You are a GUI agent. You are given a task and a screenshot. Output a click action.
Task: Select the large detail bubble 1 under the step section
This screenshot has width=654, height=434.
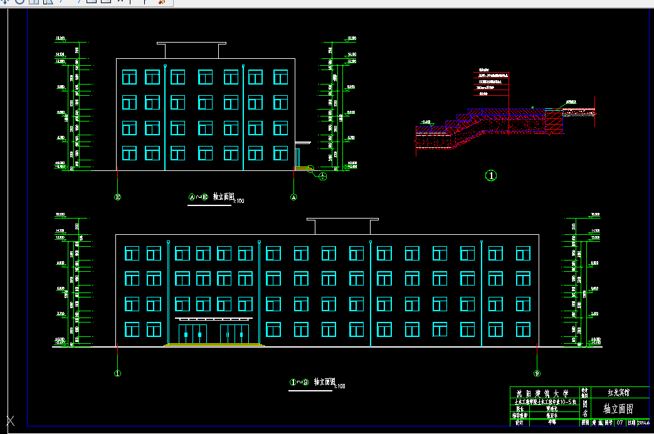pos(492,175)
